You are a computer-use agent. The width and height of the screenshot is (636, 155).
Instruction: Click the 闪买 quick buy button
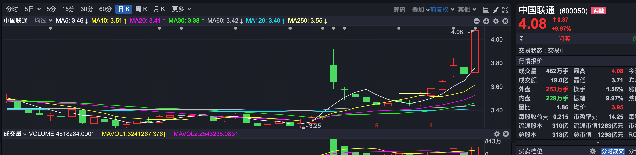pyautogui.click(x=564, y=39)
